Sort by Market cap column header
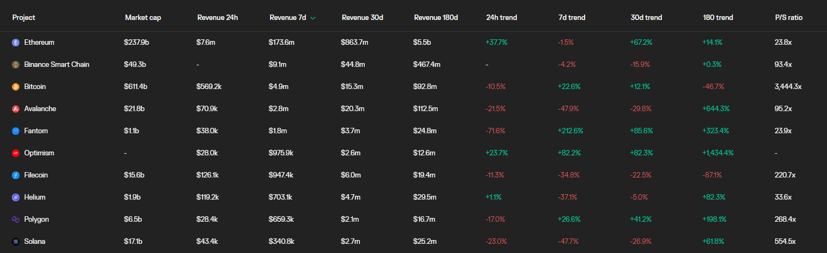Viewport: 827px width, 253px height. coord(143,17)
